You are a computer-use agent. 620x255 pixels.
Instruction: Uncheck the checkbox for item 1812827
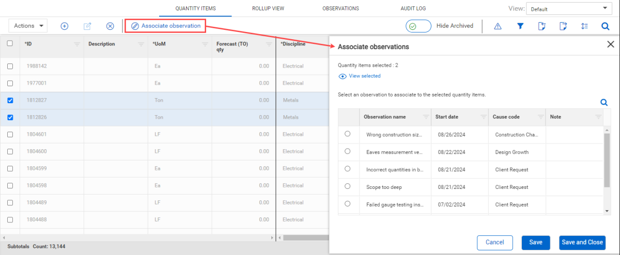(10, 101)
